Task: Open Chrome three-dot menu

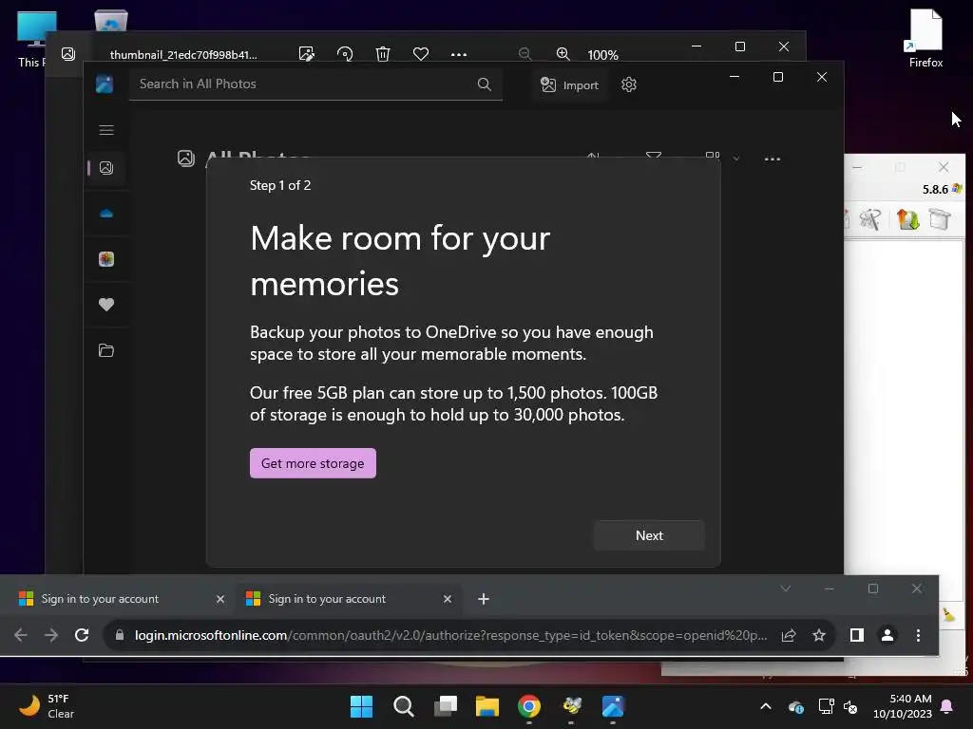Action: pyautogui.click(x=919, y=635)
